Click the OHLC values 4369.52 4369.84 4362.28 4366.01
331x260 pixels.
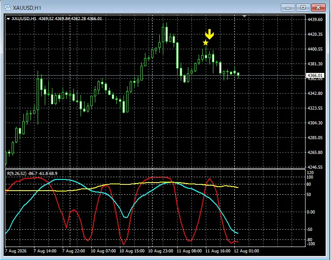click(70, 19)
